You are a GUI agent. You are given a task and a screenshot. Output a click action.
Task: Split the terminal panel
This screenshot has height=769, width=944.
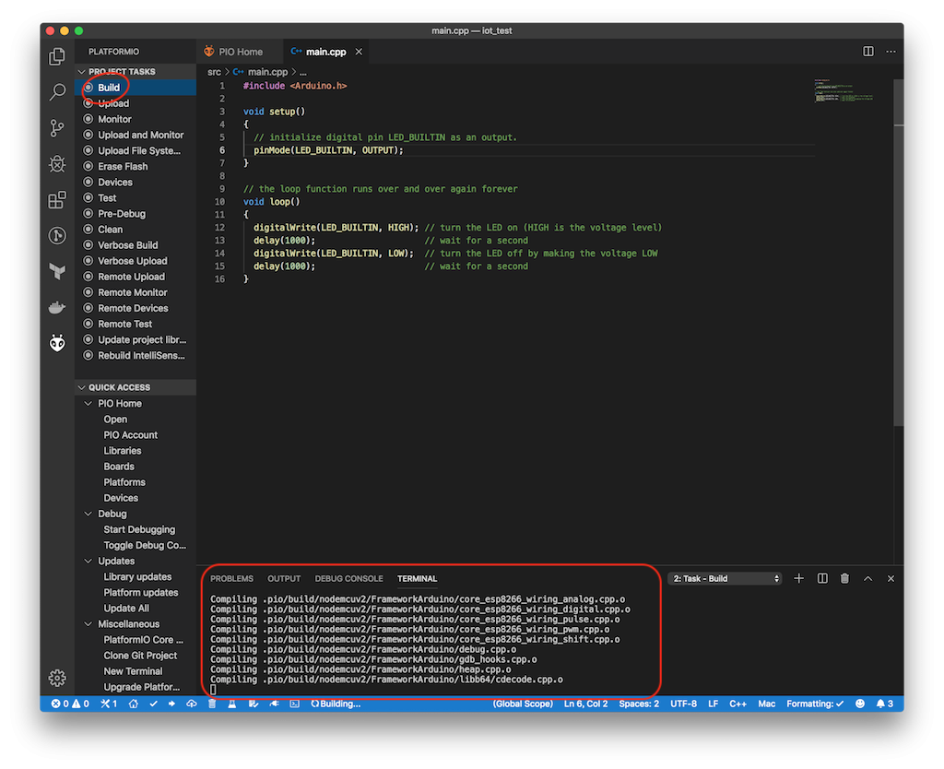(822, 578)
